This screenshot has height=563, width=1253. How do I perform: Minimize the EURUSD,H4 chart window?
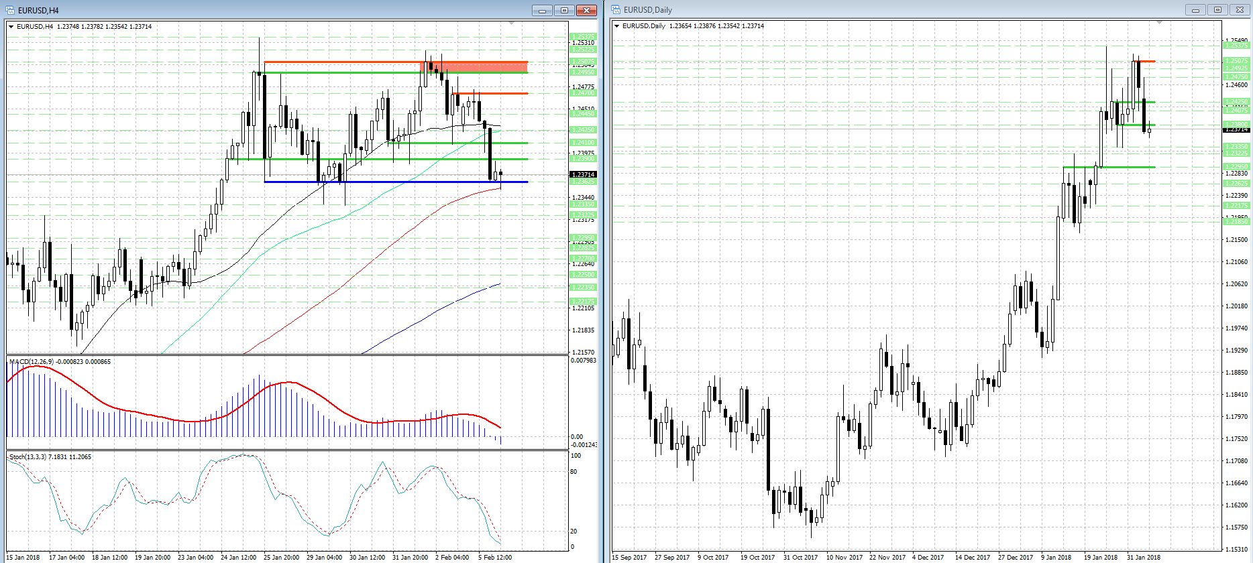tap(542, 10)
